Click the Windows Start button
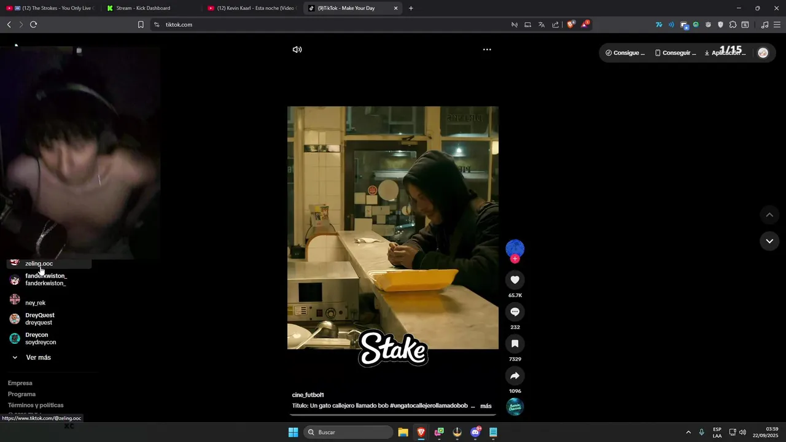 click(294, 432)
